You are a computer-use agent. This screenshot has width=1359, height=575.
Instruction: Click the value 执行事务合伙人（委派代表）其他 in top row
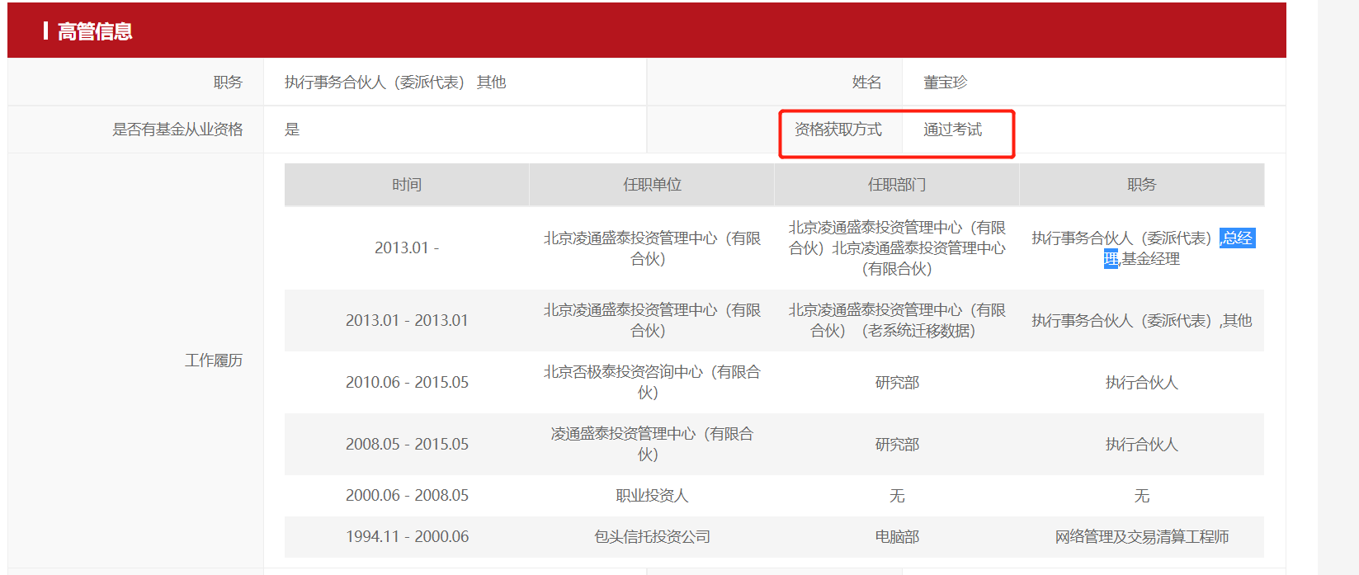point(395,82)
